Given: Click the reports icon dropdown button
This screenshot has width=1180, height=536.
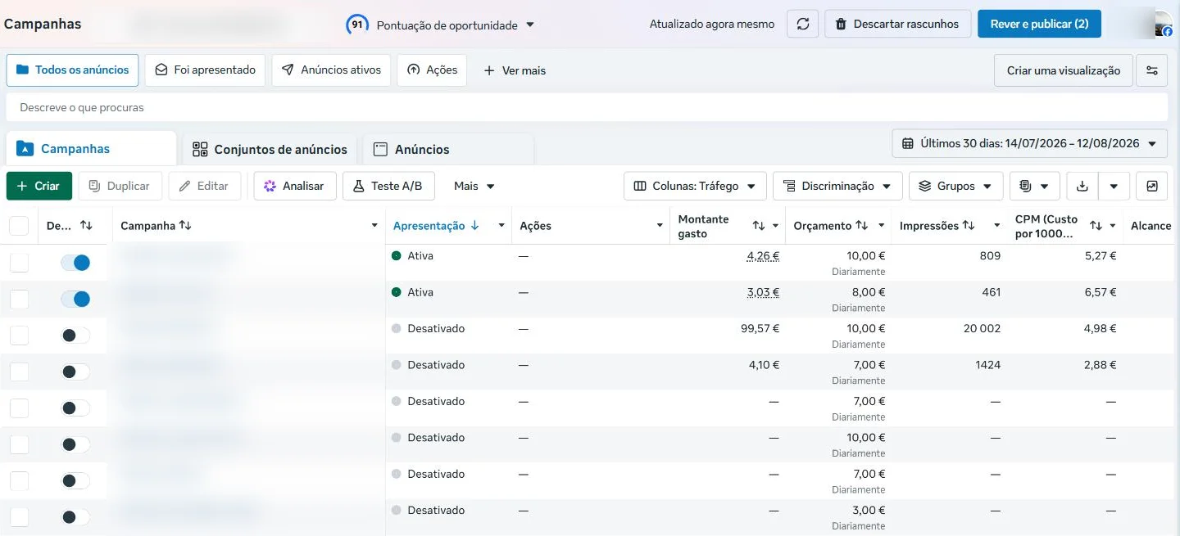Looking at the screenshot, I should click(1034, 186).
